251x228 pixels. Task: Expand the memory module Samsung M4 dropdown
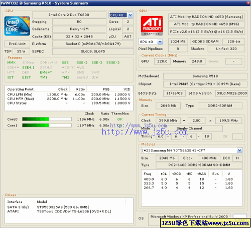pos(239,150)
